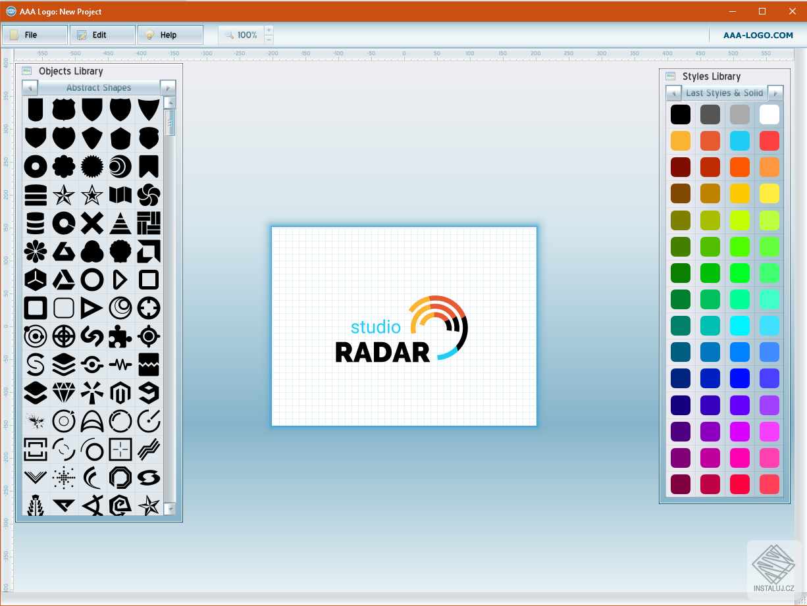The image size is (807, 606).
Task: Pick the stacked disks database shape
Action: point(36,223)
